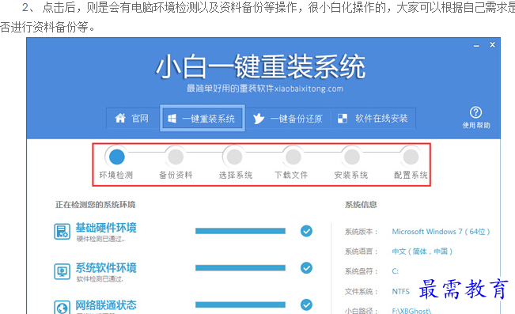Click the 硬件检测已通过 status text
This screenshot has height=314, width=515.
pos(100,239)
